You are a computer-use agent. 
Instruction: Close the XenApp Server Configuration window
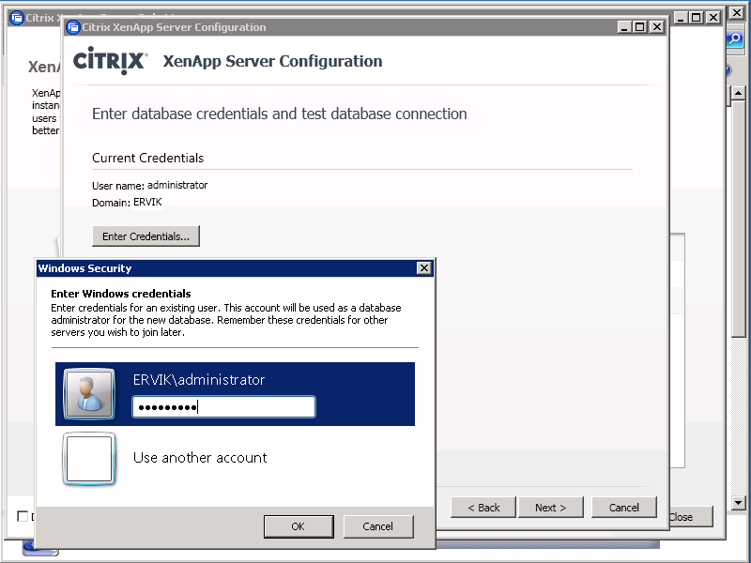[657, 27]
